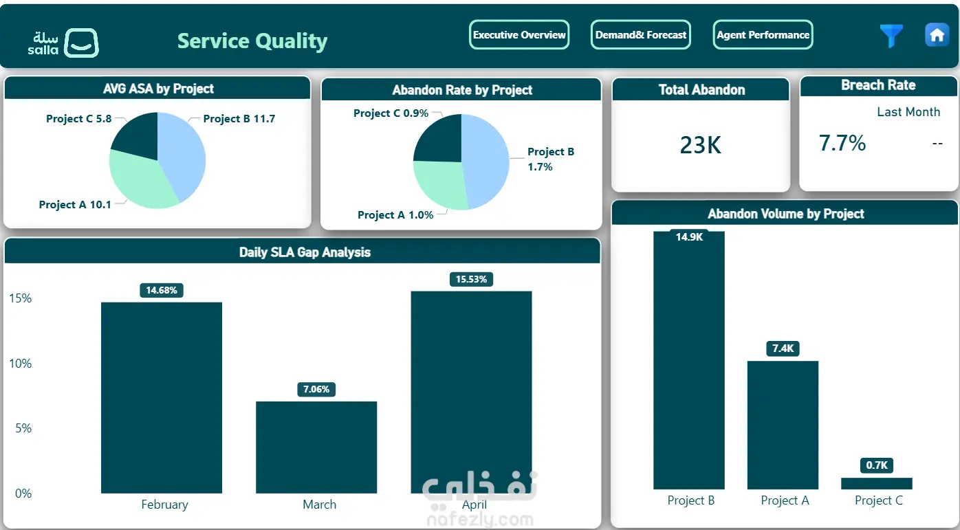Open the Executive Overview page

(x=519, y=34)
